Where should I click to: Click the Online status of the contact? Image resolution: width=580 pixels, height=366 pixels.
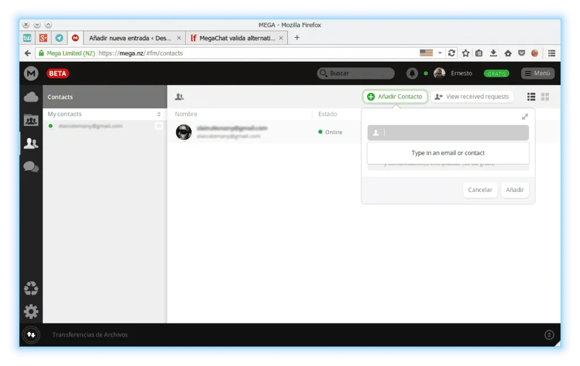click(x=330, y=132)
